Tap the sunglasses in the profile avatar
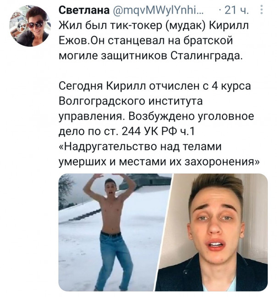This screenshot has height=297, width=277. (x=36, y=24)
